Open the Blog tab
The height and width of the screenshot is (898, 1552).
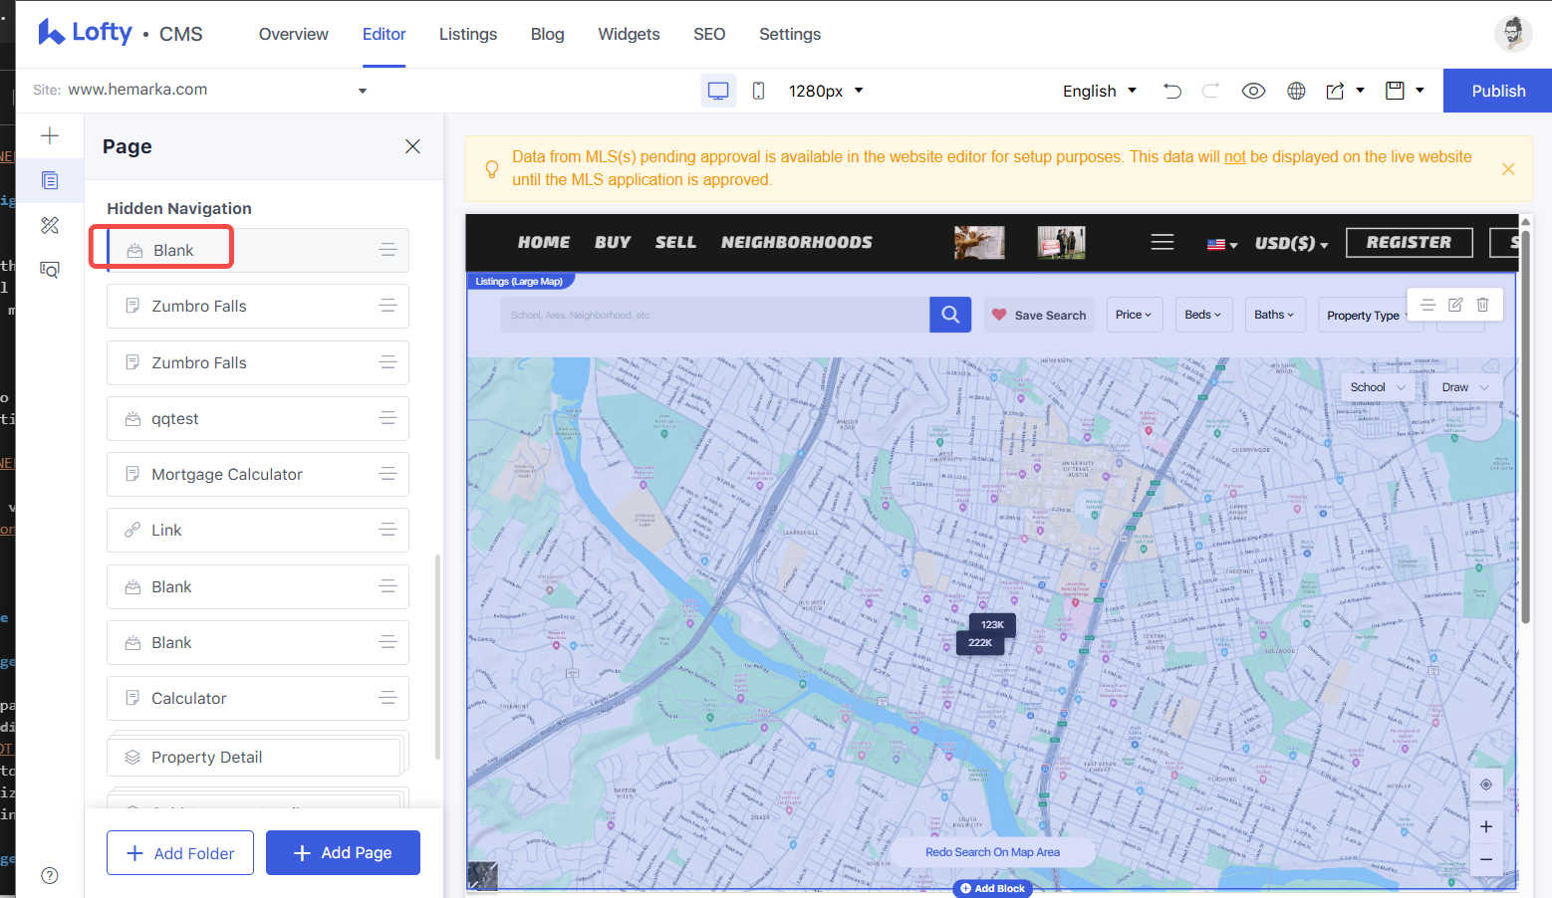click(548, 34)
